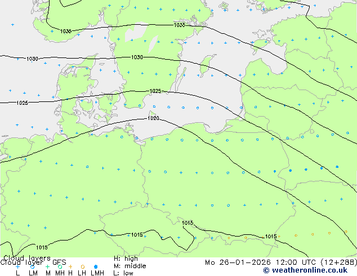Click the 1030 isobar label over the North Sea
Screen dimensions: 357x276
pos(32,59)
